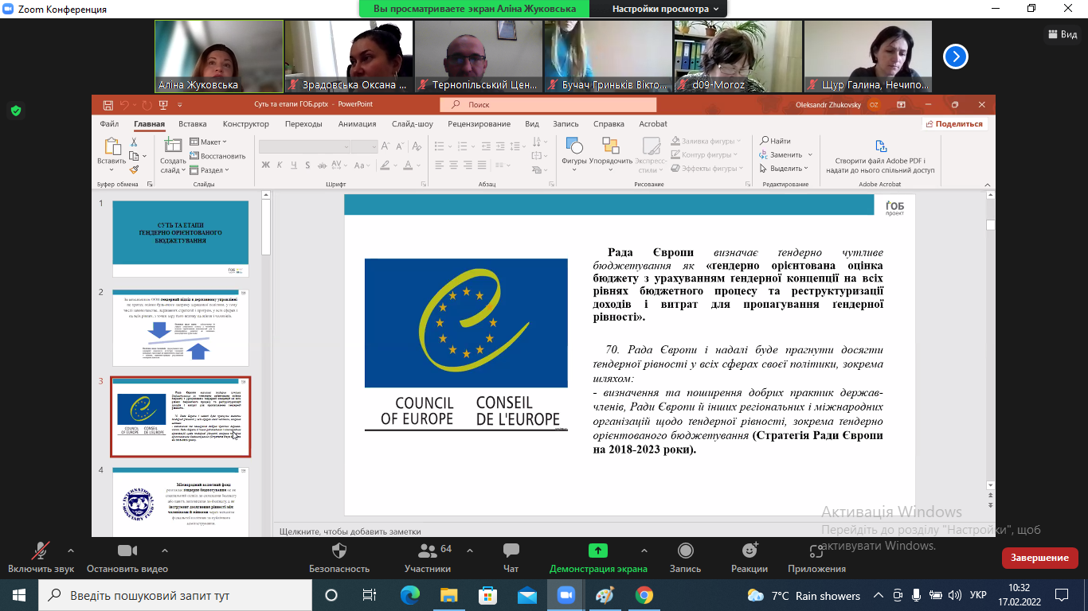This screenshot has width=1088, height=611.
Task: Switch to the Переходы tab
Action: pos(303,124)
